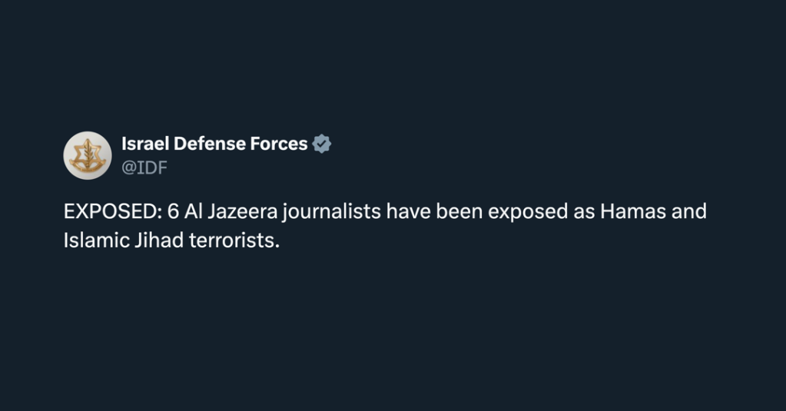Click the empty dark area below the tweet
Image resolution: width=786 pixels, height=411 pixels.
point(393,338)
